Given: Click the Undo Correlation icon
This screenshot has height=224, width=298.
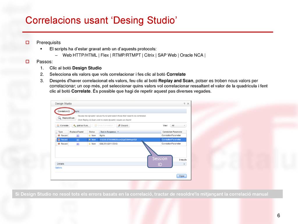Looking at the screenshot, I should click(96, 125).
